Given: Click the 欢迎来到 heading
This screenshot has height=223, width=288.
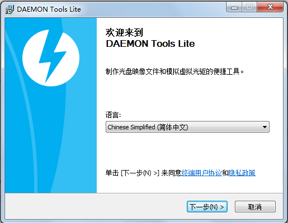Looking at the screenshot, I should click(124, 32).
